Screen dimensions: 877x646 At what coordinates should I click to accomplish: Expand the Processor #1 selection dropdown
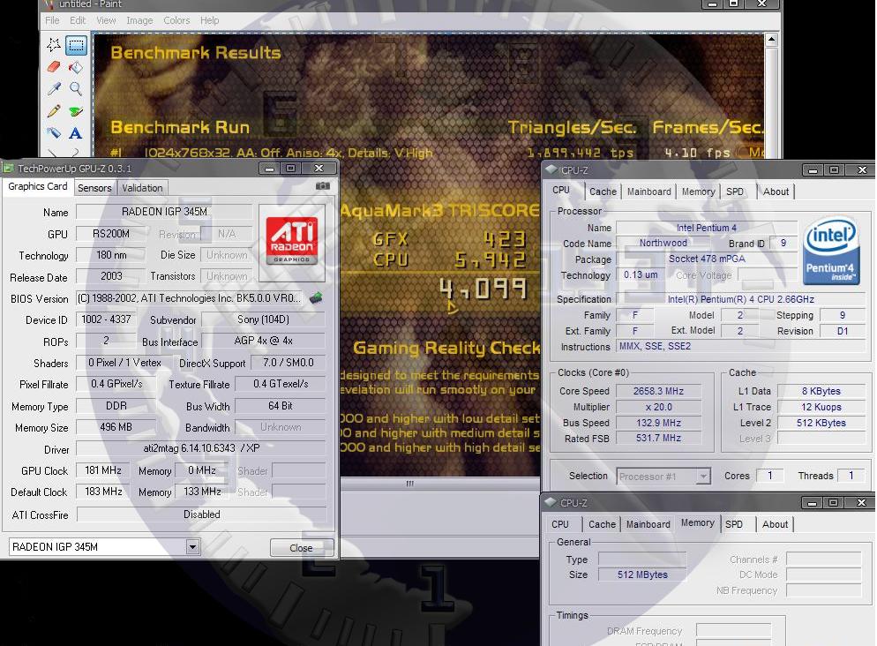click(x=703, y=476)
